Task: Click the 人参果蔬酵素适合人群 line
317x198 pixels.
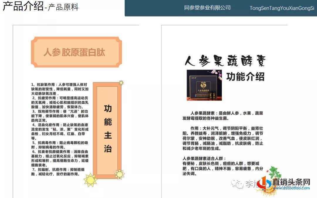Action: (x=204, y=158)
